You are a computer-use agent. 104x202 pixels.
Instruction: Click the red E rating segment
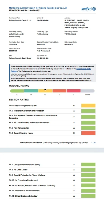74,91
